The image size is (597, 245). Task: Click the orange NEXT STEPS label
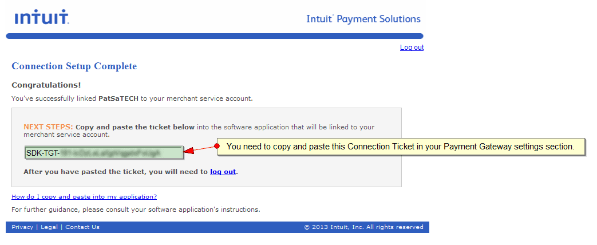48,127
